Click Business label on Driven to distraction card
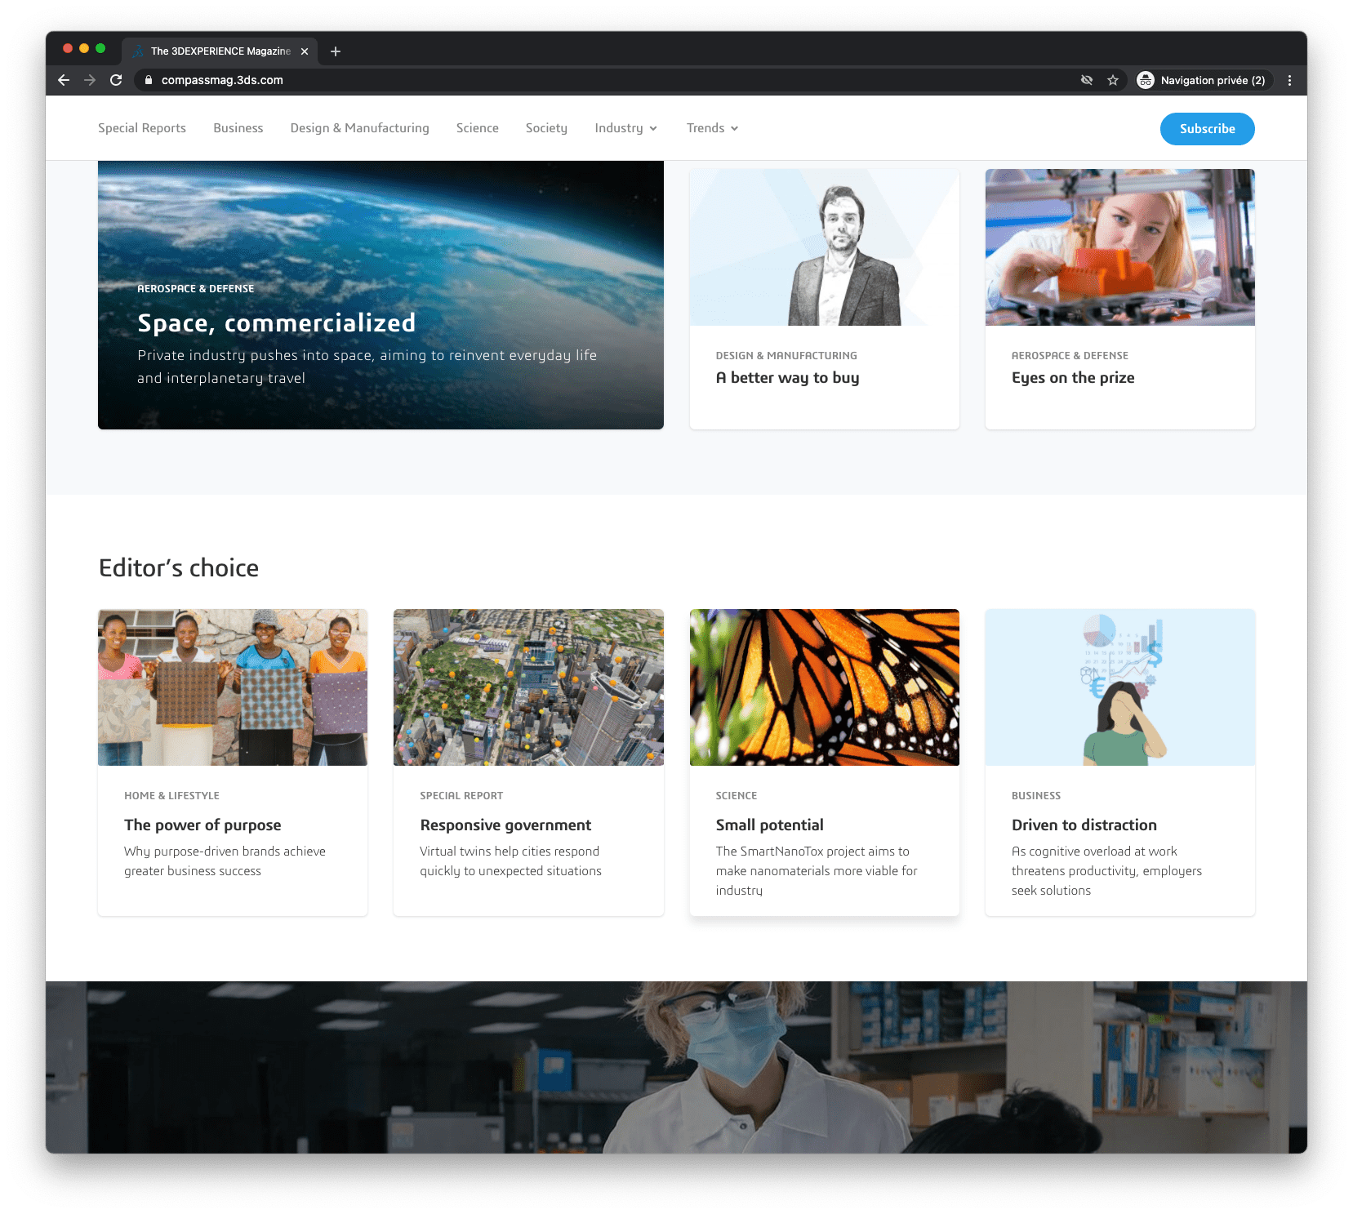The width and height of the screenshot is (1353, 1214). pos(1035,796)
